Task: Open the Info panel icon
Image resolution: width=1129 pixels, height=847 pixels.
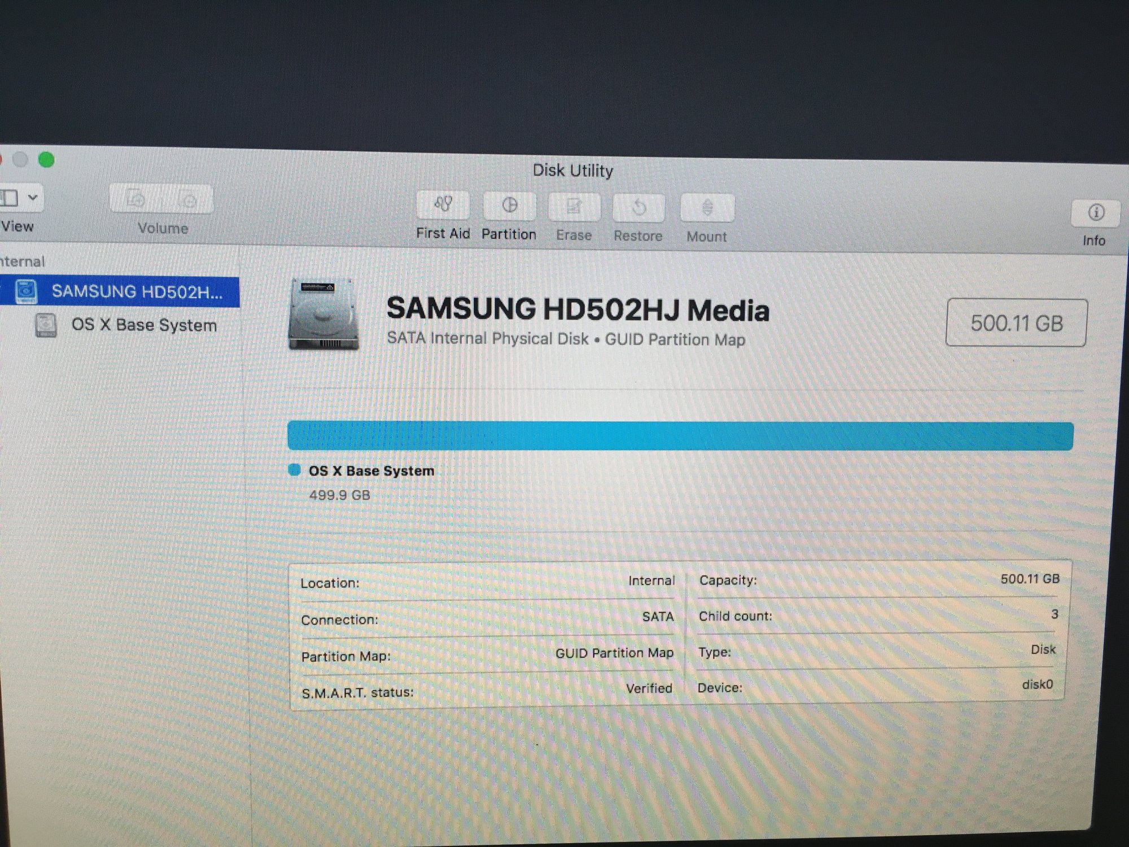Action: [x=1096, y=213]
